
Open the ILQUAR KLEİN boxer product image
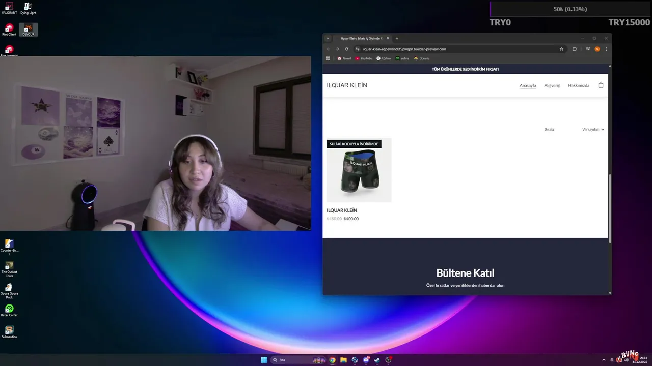[359, 170]
